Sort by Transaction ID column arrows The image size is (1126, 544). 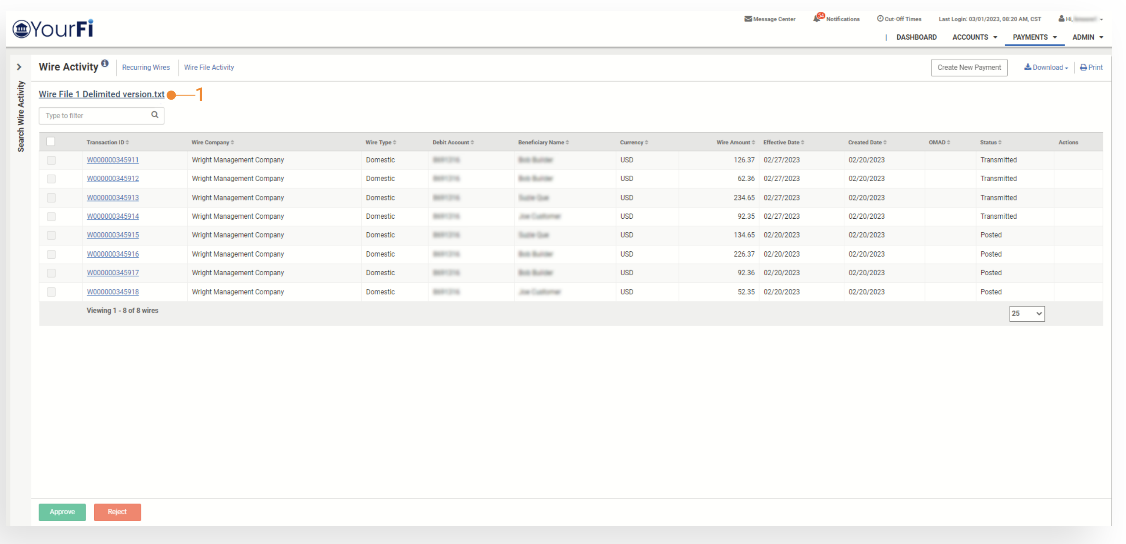coord(127,143)
